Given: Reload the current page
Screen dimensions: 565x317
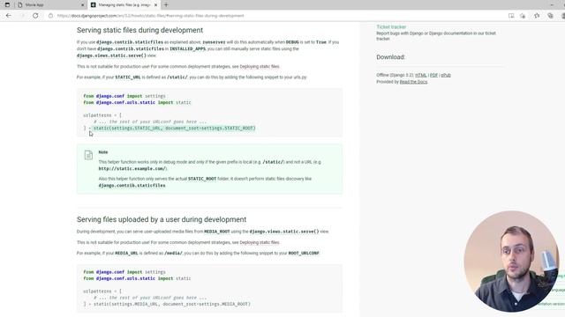Looking at the screenshot, I should pyautogui.click(x=35, y=16).
